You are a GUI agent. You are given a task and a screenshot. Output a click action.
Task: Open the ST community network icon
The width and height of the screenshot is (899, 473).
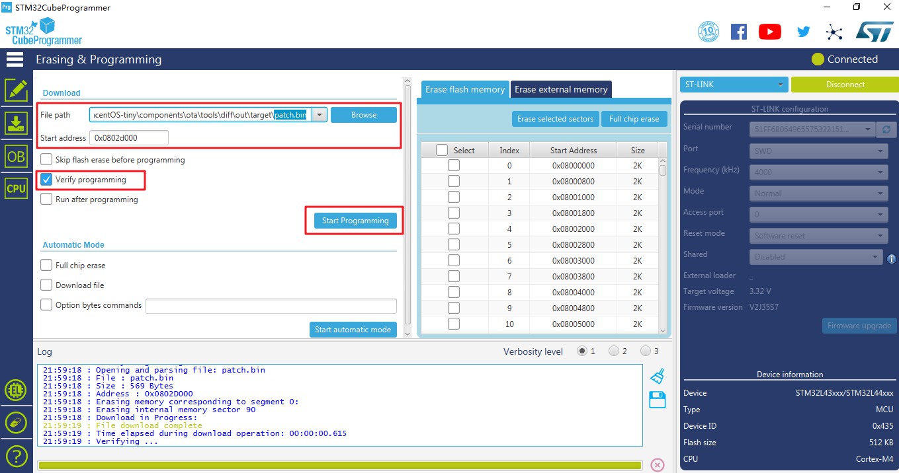click(x=834, y=32)
